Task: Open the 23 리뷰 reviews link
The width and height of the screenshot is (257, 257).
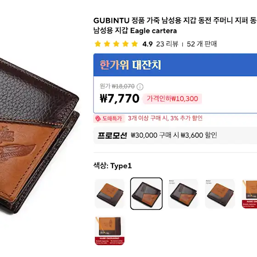Action: tap(167, 44)
